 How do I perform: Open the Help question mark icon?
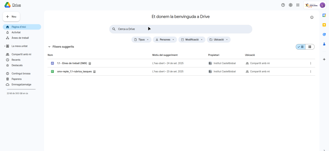pyautogui.click(x=283, y=5)
